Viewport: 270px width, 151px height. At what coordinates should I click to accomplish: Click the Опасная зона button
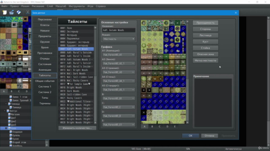[205, 54]
